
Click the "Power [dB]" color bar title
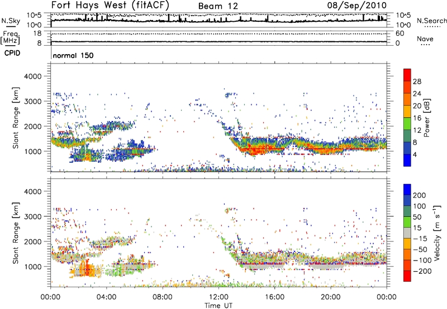coord(427,118)
